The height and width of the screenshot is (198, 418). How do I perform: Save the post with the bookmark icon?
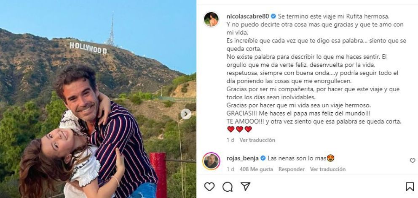410,187
